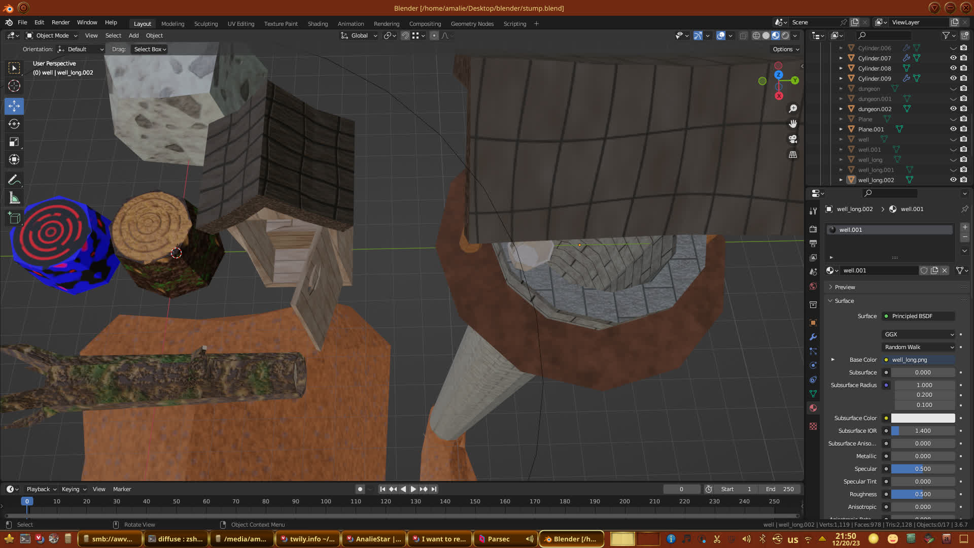Click the viewport Options button
Viewport: 974px width, 548px height.
[786, 49]
